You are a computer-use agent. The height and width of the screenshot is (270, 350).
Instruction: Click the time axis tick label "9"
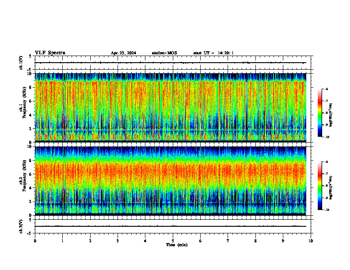(x=283, y=241)
